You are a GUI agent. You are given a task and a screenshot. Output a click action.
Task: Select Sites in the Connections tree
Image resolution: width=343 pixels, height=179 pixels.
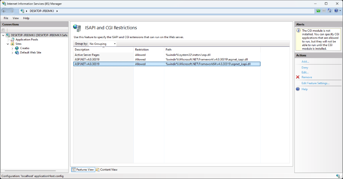(x=18, y=44)
